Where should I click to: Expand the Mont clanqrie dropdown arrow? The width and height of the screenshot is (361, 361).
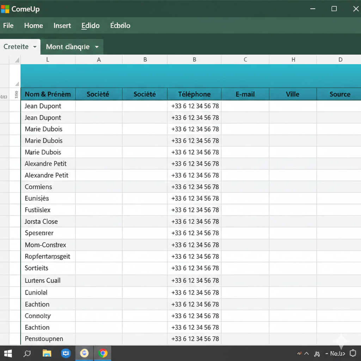click(x=97, y=47)
